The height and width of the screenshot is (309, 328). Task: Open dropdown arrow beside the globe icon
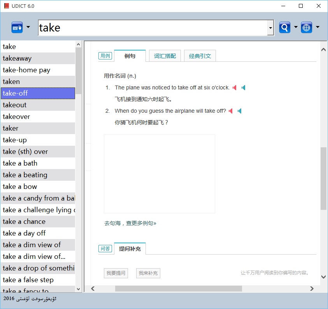[x=317, y=28]
